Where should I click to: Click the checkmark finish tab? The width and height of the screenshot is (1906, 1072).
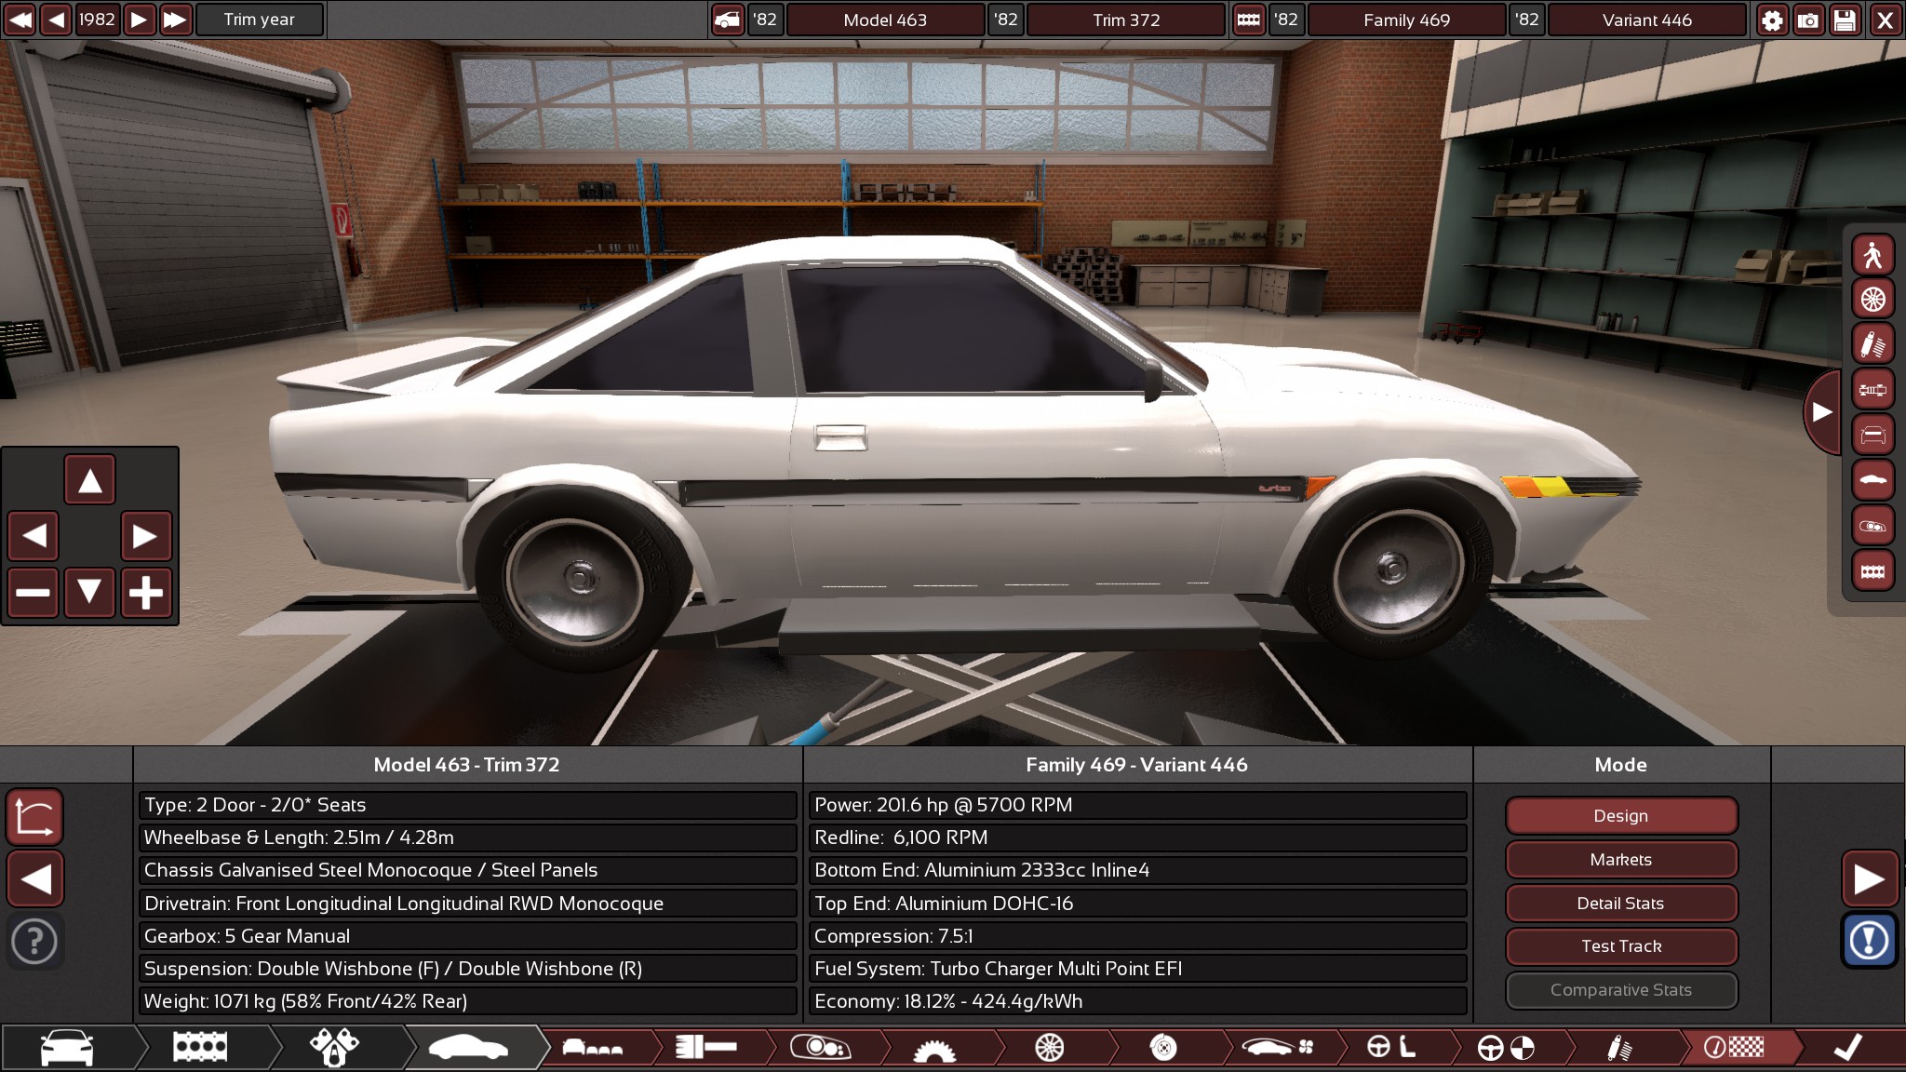click(1848, 1048)
